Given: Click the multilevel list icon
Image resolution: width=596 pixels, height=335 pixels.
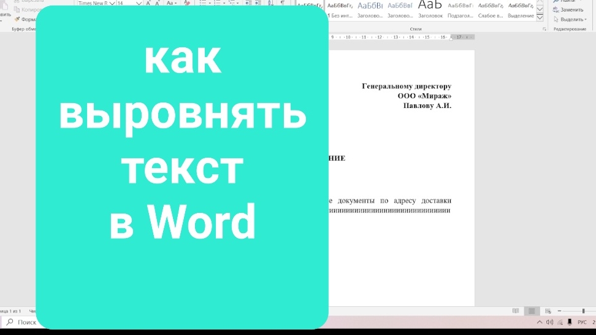Looking at the screenshot, I should tap(233, 3).
